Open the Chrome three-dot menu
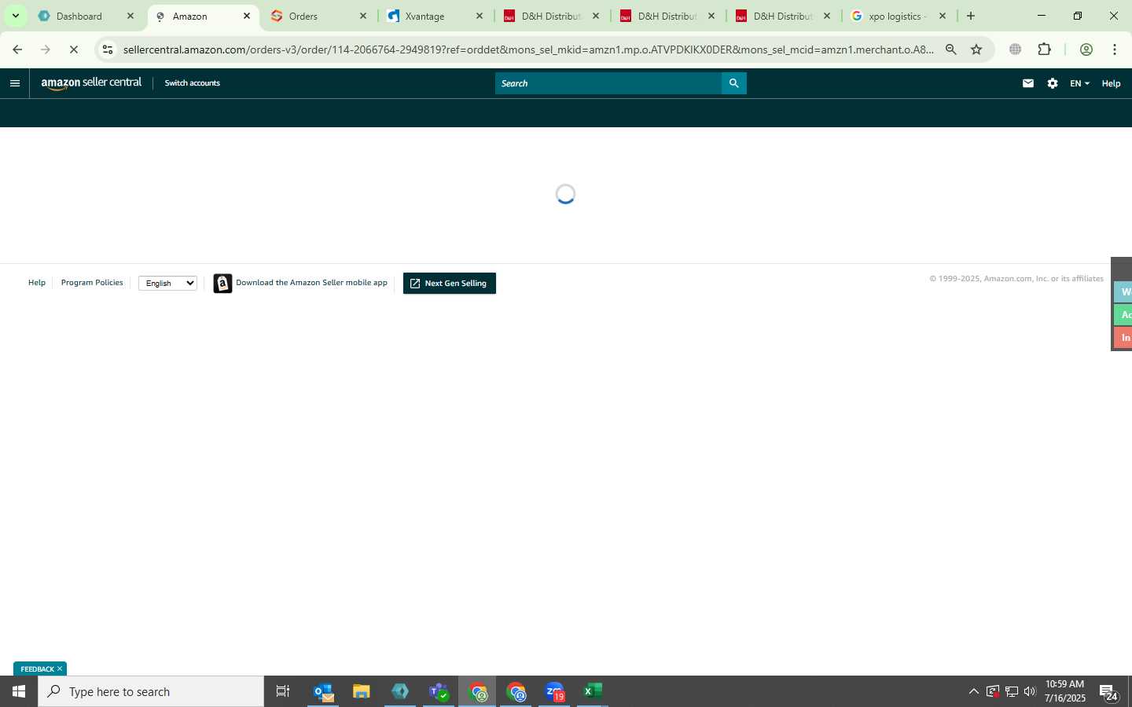Viewport: 1132px width, 707px height. pos(1115,49)
